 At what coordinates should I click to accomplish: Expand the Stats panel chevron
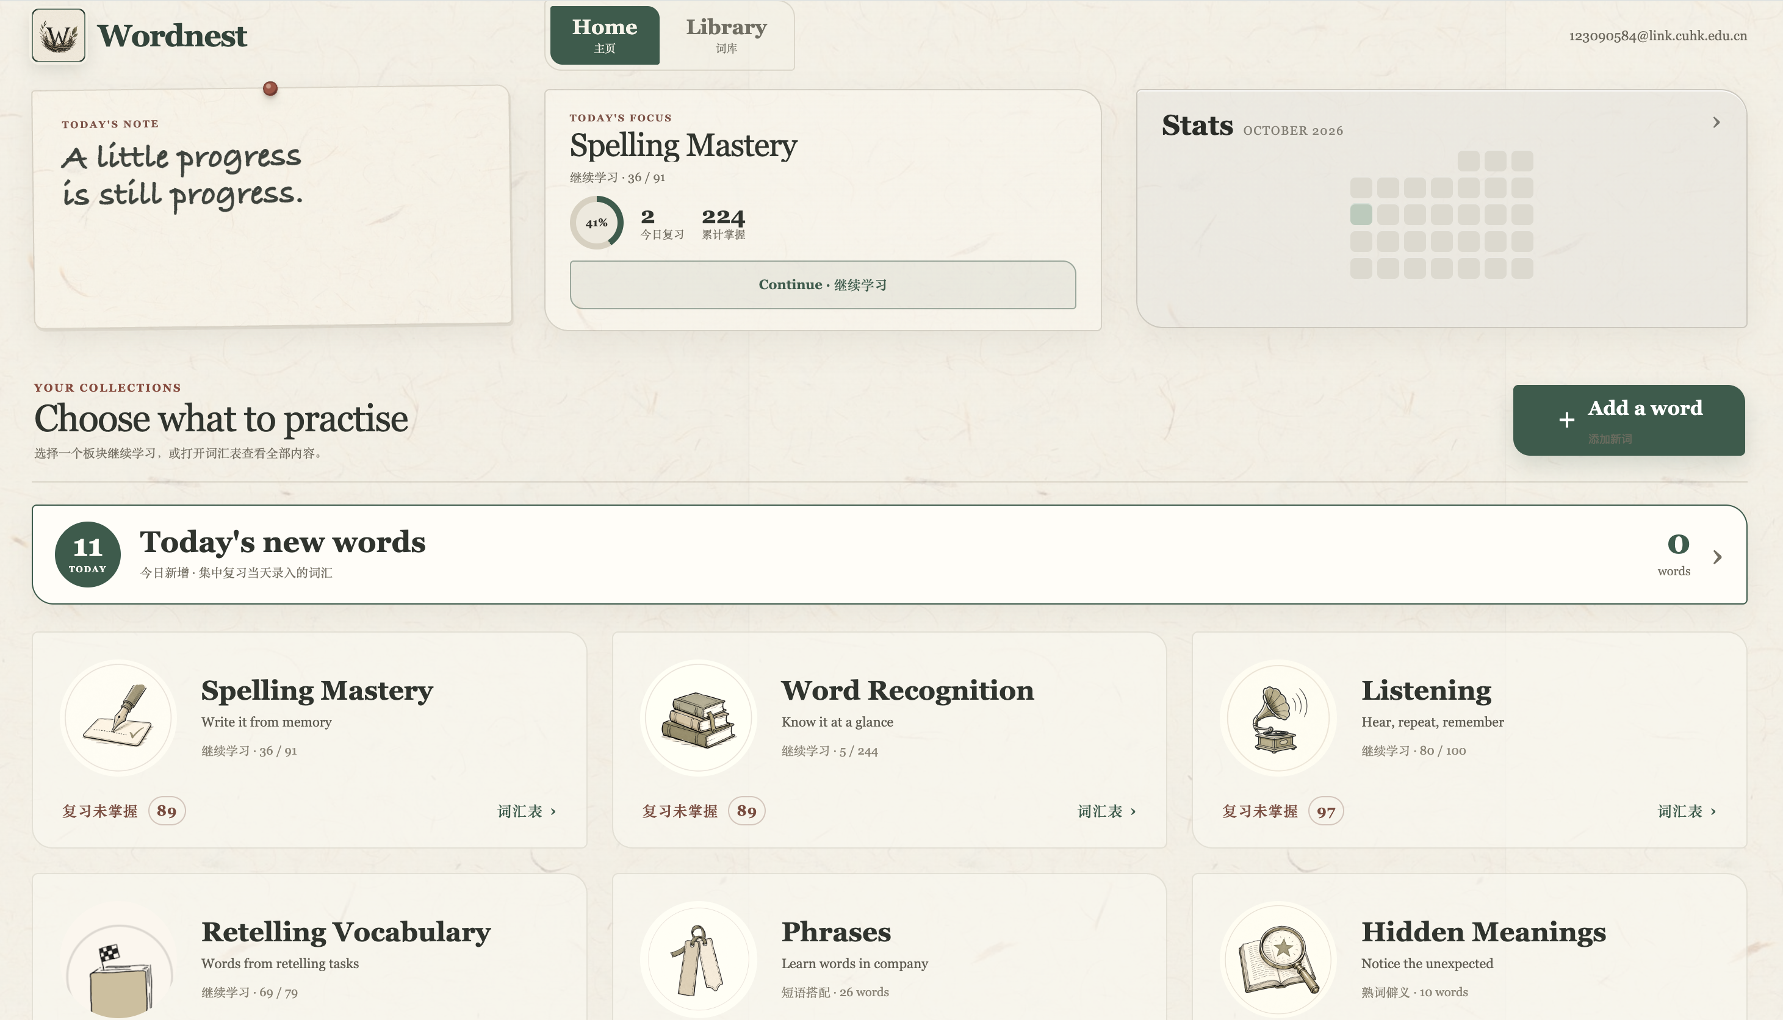(x=1716, y=123)
